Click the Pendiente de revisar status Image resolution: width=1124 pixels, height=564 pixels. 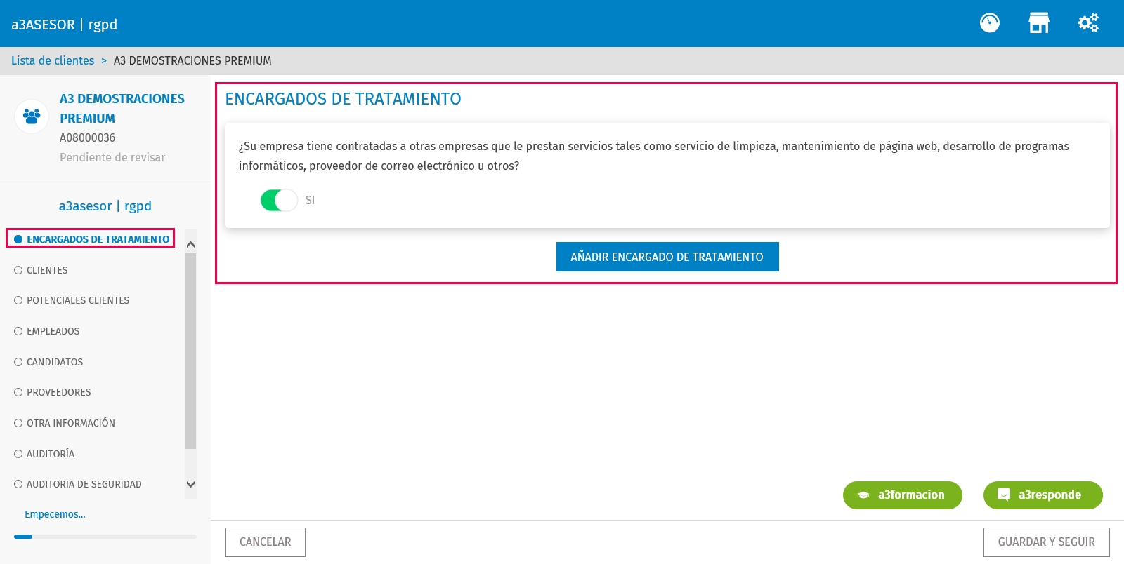coord(112,157)
